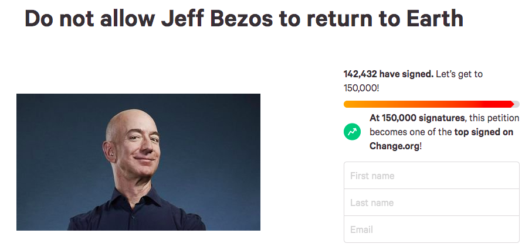532x247 pixels.
Task: Click the gray unfilled tip of progress bar
Action: pos(517,104)
